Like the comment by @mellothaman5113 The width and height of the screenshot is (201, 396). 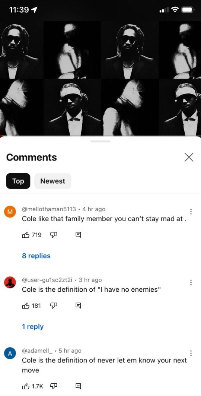(26, 235)
